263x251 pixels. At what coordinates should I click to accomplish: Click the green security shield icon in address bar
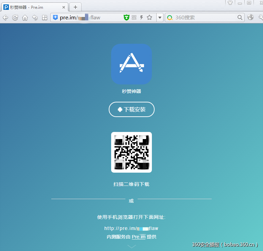(126, 18)
